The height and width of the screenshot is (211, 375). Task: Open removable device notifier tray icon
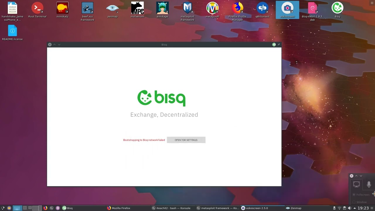(334, 208)
